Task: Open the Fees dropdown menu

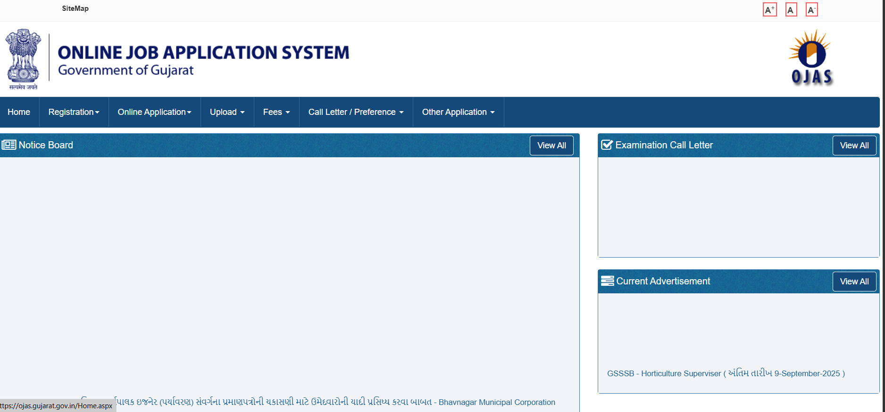Action: (x=276, y=112)
